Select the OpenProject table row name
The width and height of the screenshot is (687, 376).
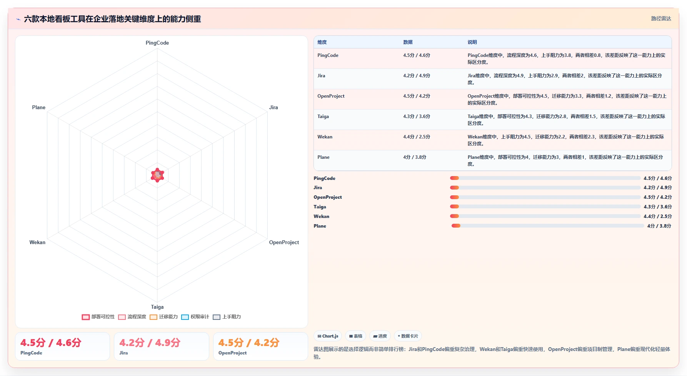pos(331,96)
